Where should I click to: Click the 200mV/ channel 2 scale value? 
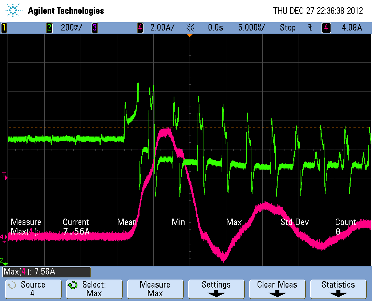(72, 28)
